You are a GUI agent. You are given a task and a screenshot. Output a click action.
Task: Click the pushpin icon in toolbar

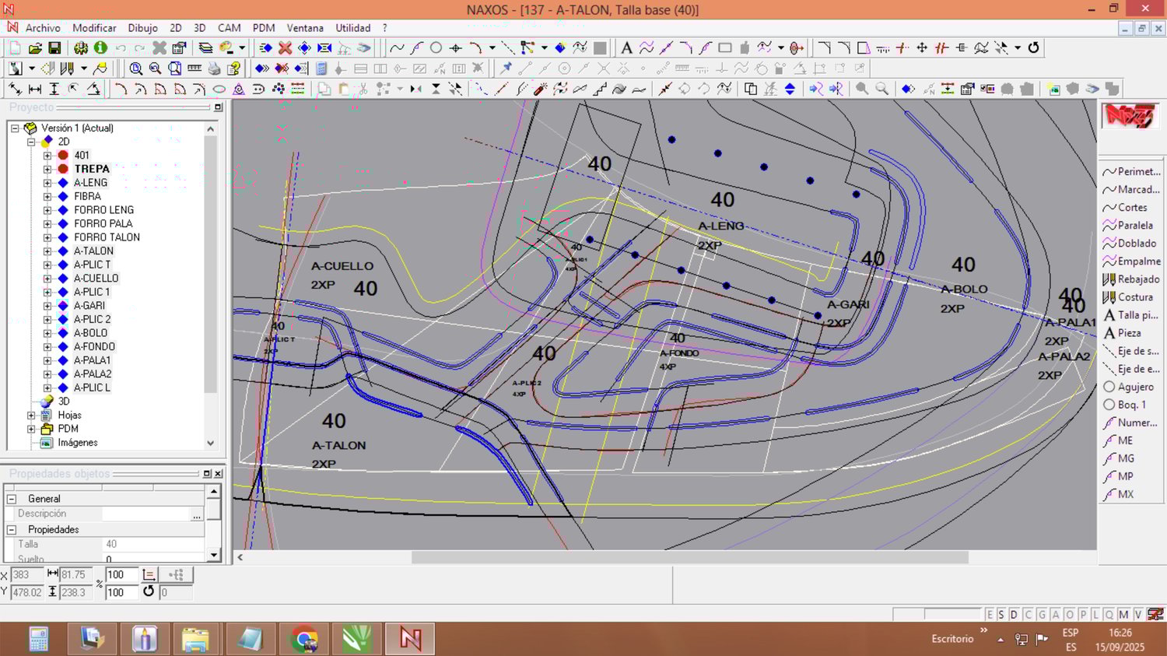point(506,68)
